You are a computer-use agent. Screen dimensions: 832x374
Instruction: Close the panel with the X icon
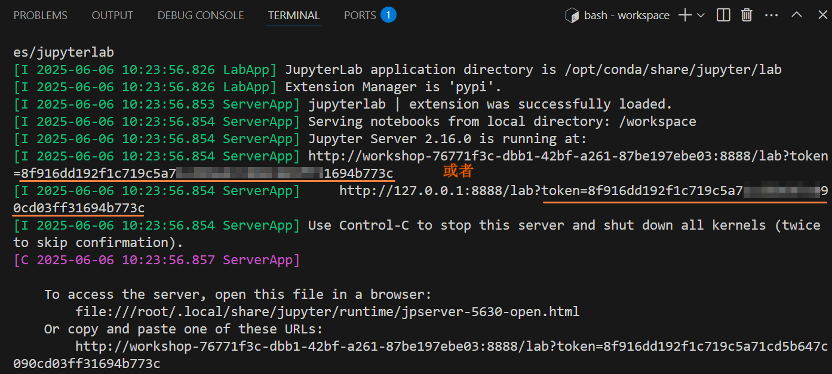(x=819, y=16)
